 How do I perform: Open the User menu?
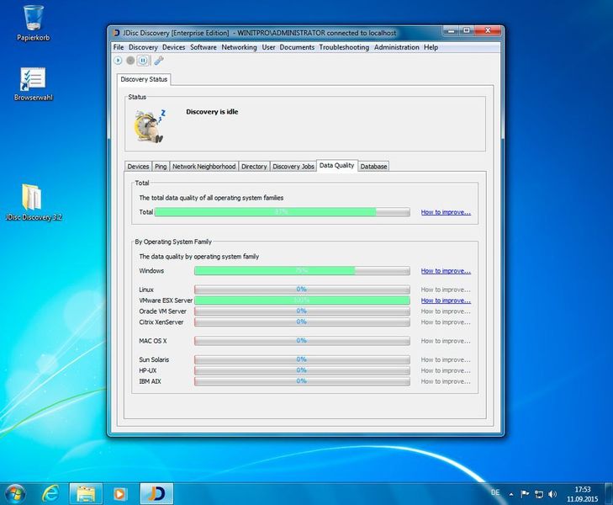(268, 47)
